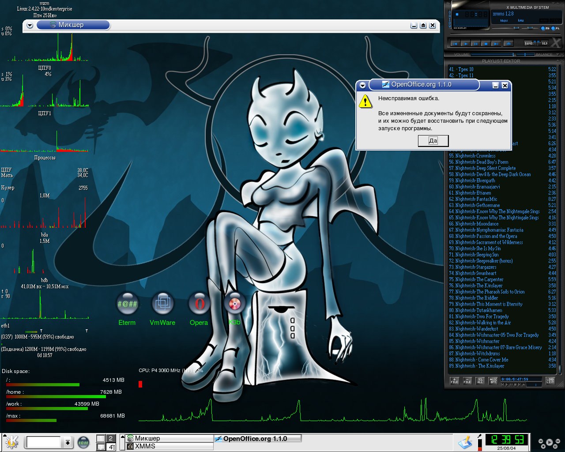Select Nightwish-Passion and the Opera
The width and height of the screenshot is (565, 452).
502,236
